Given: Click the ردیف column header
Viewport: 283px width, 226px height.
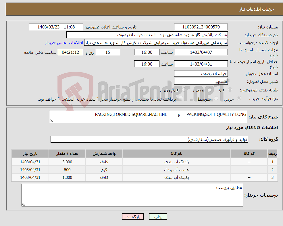Looking at the screenshot, I should click(273, 154).
